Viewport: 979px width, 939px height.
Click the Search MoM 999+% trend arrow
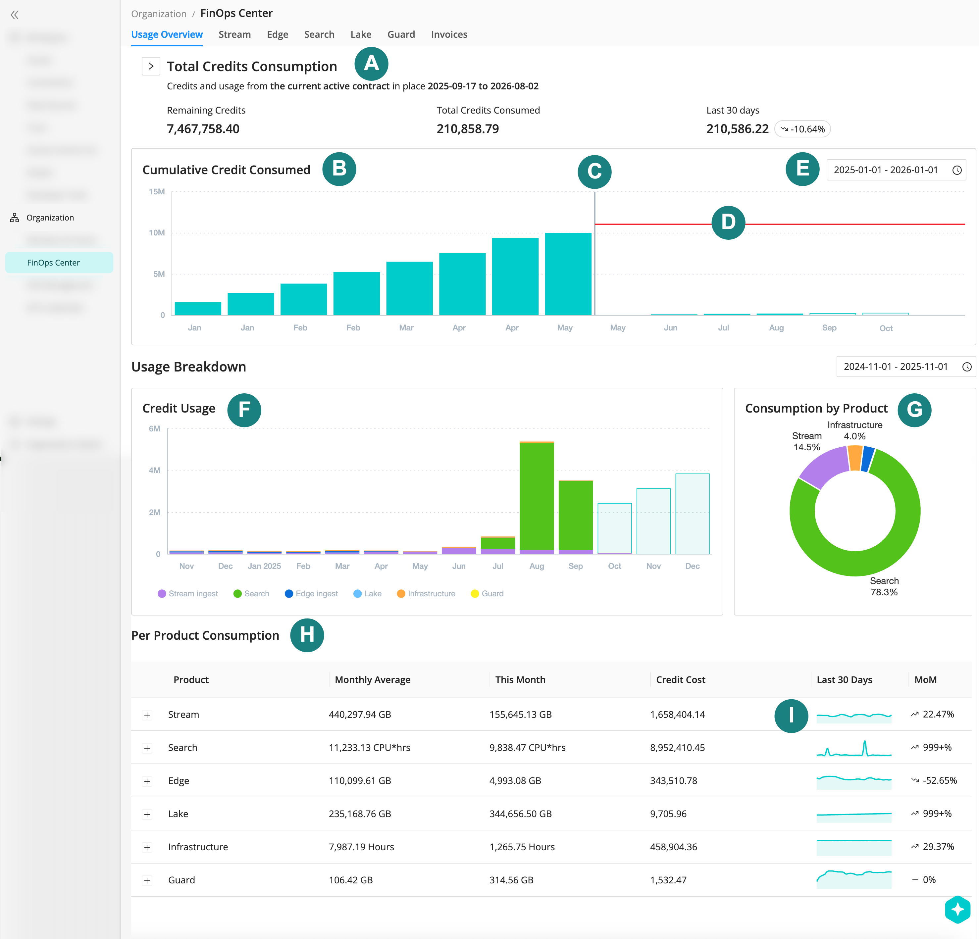pos(914,748)
